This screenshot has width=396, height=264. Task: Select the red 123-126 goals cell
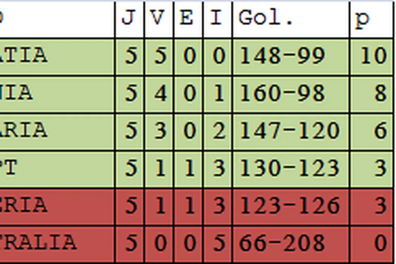point(290,206)
